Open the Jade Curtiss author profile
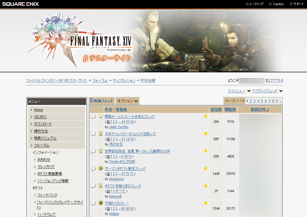The image size is (307, 217). [x=119, y=127]
